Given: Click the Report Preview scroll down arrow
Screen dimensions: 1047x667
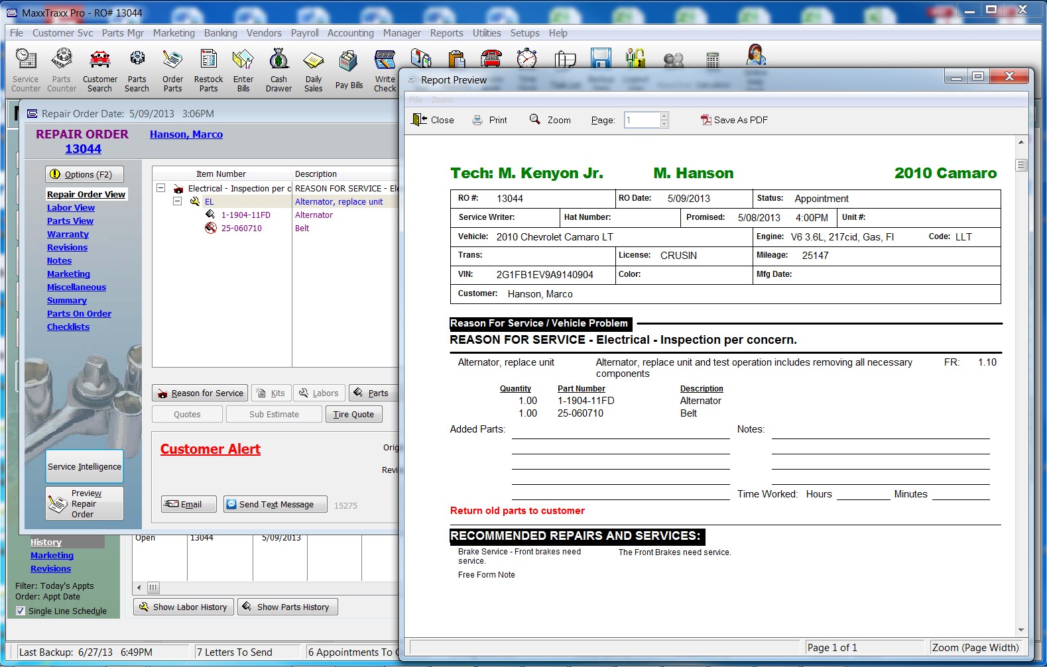Looking at the screenshot, I should (1021, 630).
